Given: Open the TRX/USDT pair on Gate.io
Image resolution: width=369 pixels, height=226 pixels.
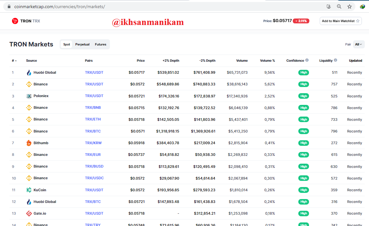Looking at the screenshot, I should pos(94,213).
